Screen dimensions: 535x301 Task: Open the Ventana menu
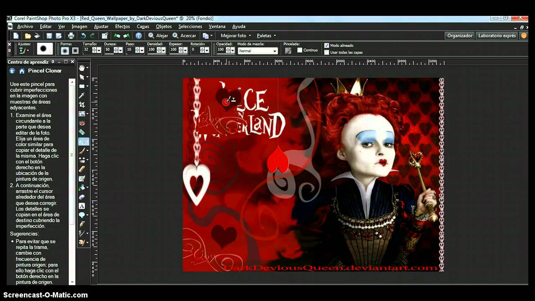point(217,27)
